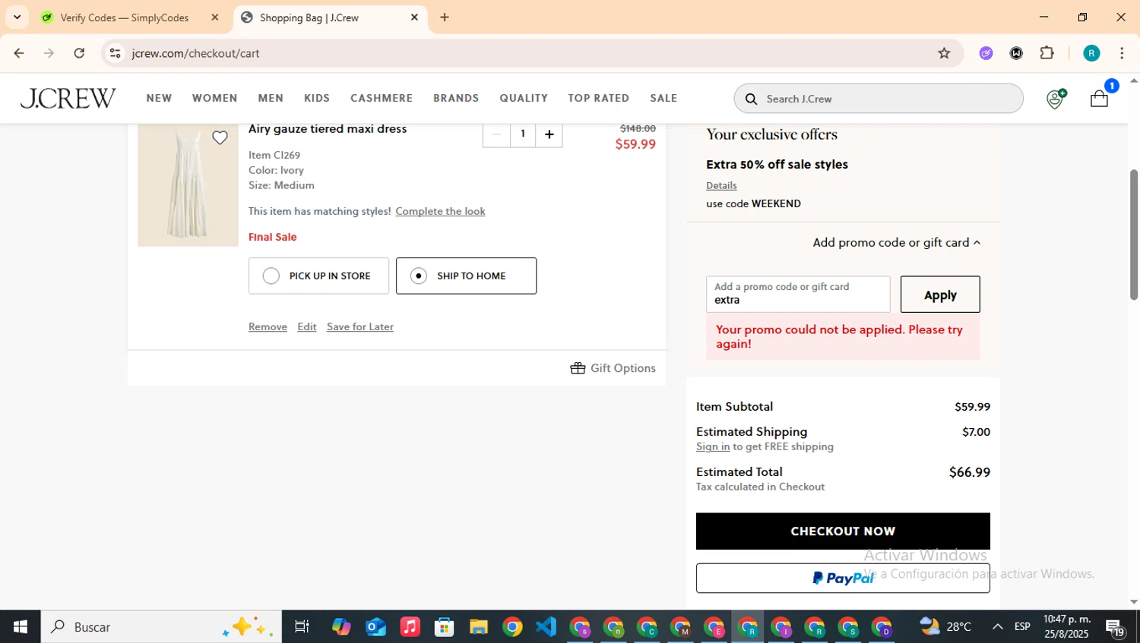This screenshot has width=1140, height=643.
Task: Click Sign in for free shipping
Action: point(713,447)
